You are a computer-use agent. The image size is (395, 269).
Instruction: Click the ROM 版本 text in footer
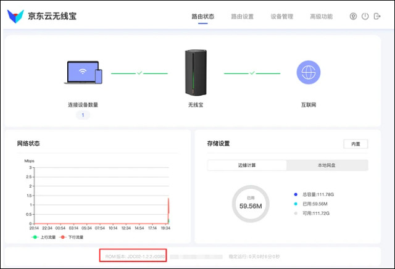(x=135, y=257)
